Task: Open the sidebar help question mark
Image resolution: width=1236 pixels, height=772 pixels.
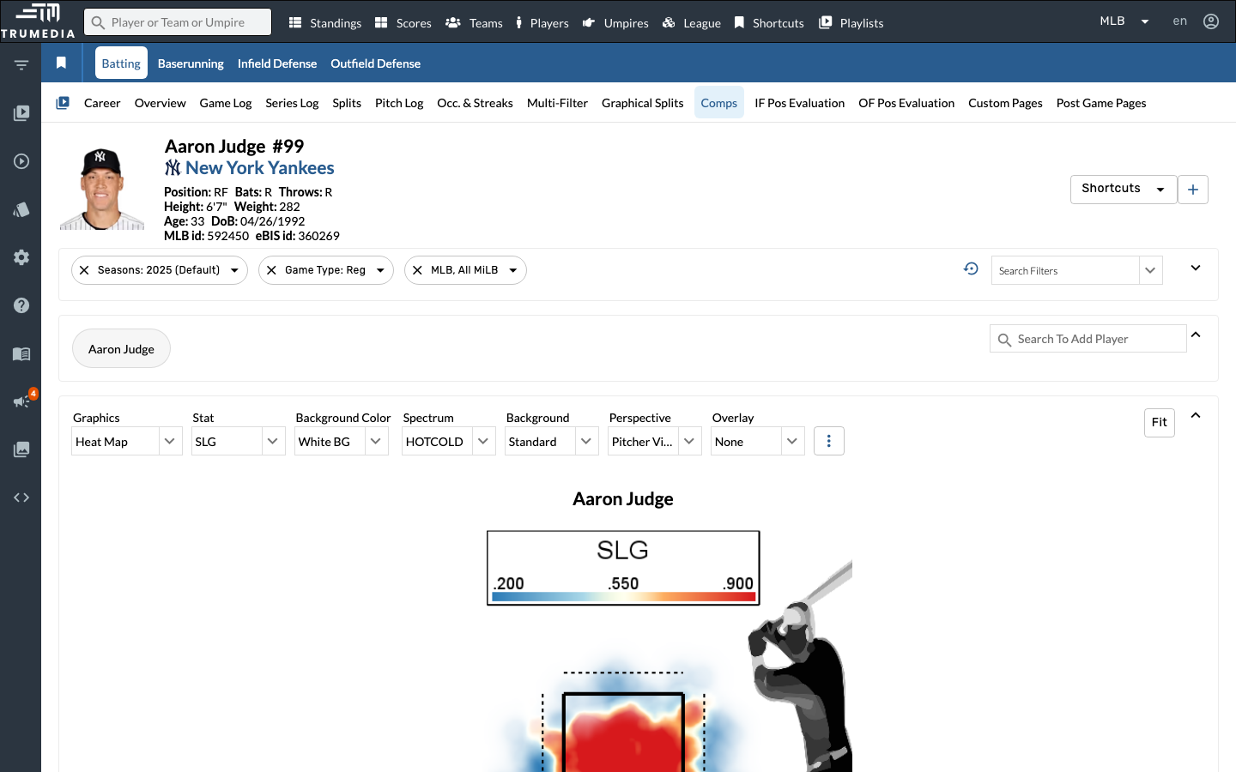Action: click(21, 305)
